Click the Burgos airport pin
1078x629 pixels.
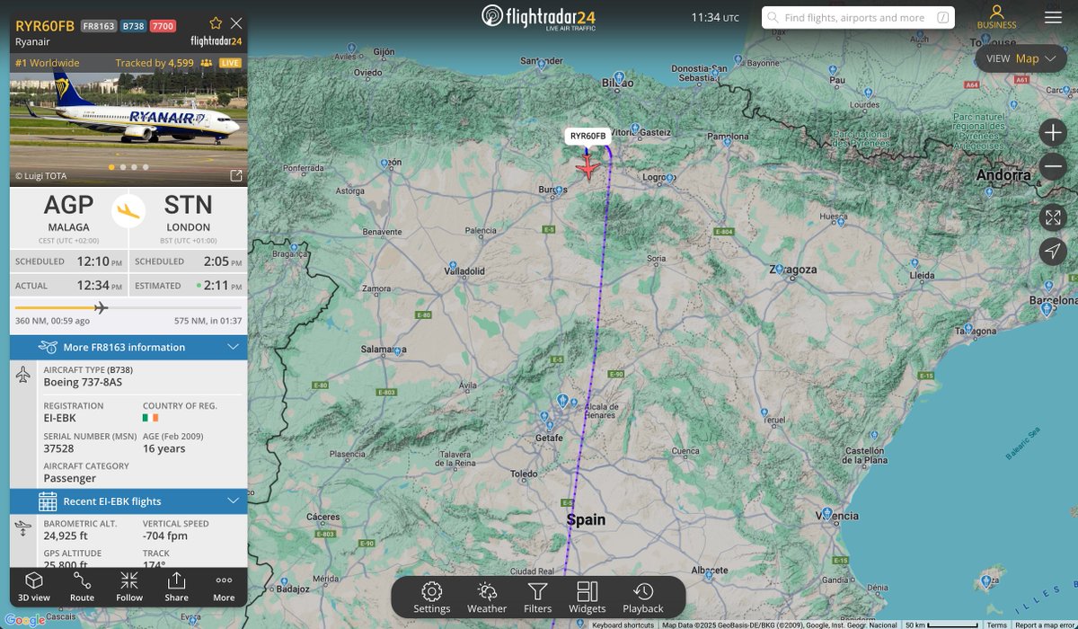tap(560, 190)
